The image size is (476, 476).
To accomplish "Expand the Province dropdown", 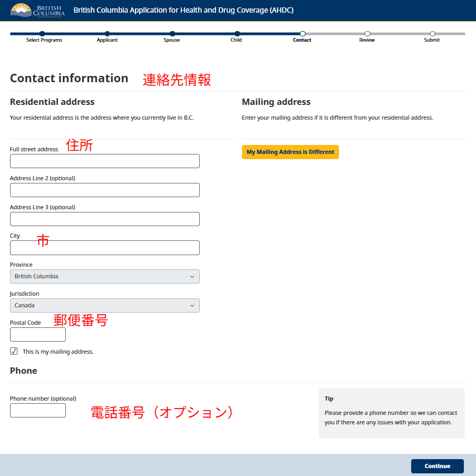I will pos(105,277).
